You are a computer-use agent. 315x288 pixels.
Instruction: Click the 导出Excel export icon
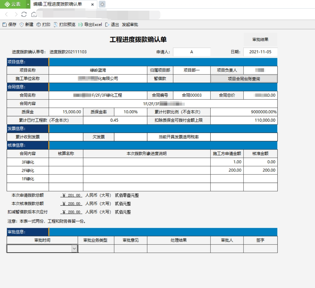click(81, 25)
